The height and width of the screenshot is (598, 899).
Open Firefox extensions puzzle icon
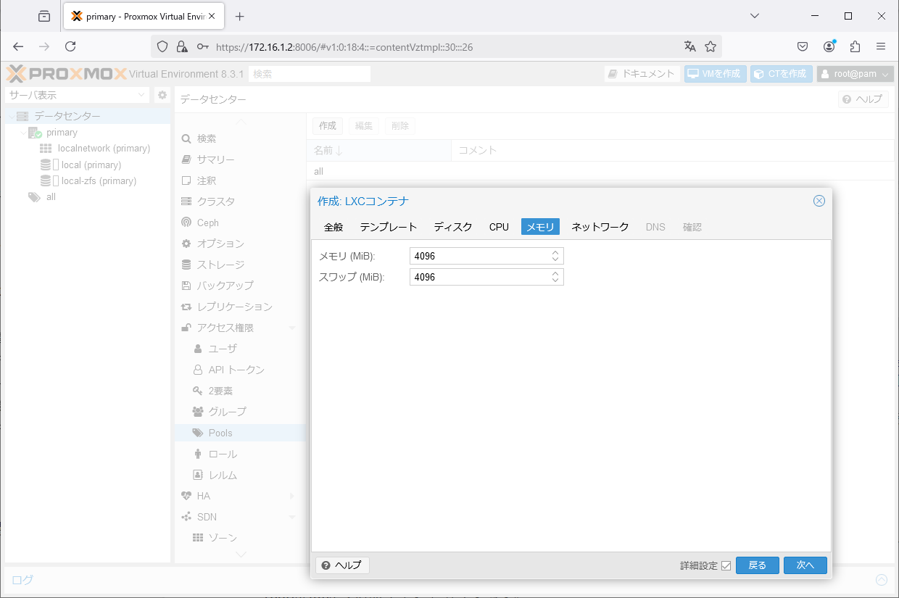[855, 46]
